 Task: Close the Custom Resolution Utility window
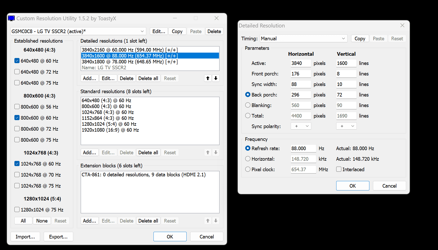pyautogui.click(x=216, y=18)
